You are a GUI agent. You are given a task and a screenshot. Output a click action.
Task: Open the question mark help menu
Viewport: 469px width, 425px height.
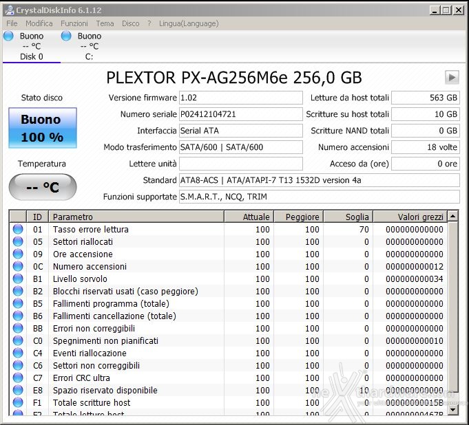(149, 23)
